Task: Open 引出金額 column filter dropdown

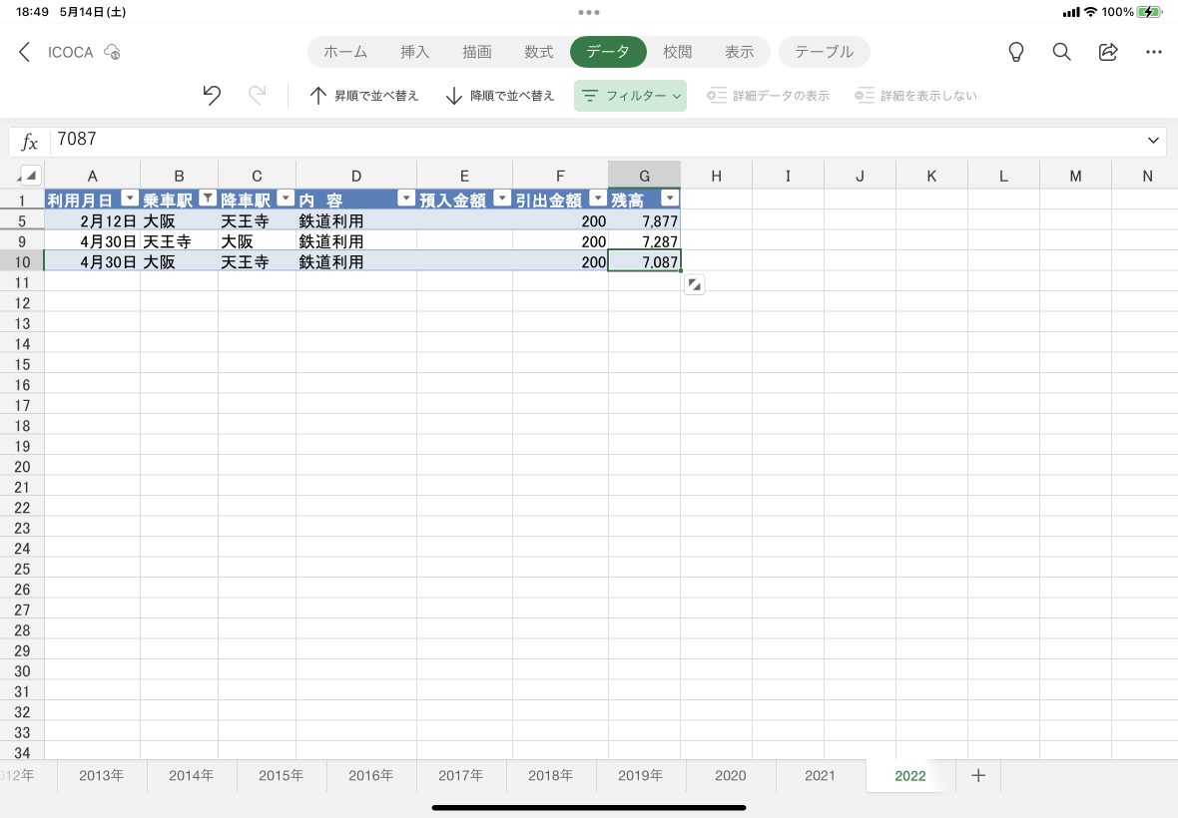Action: (x=598, y=199)
